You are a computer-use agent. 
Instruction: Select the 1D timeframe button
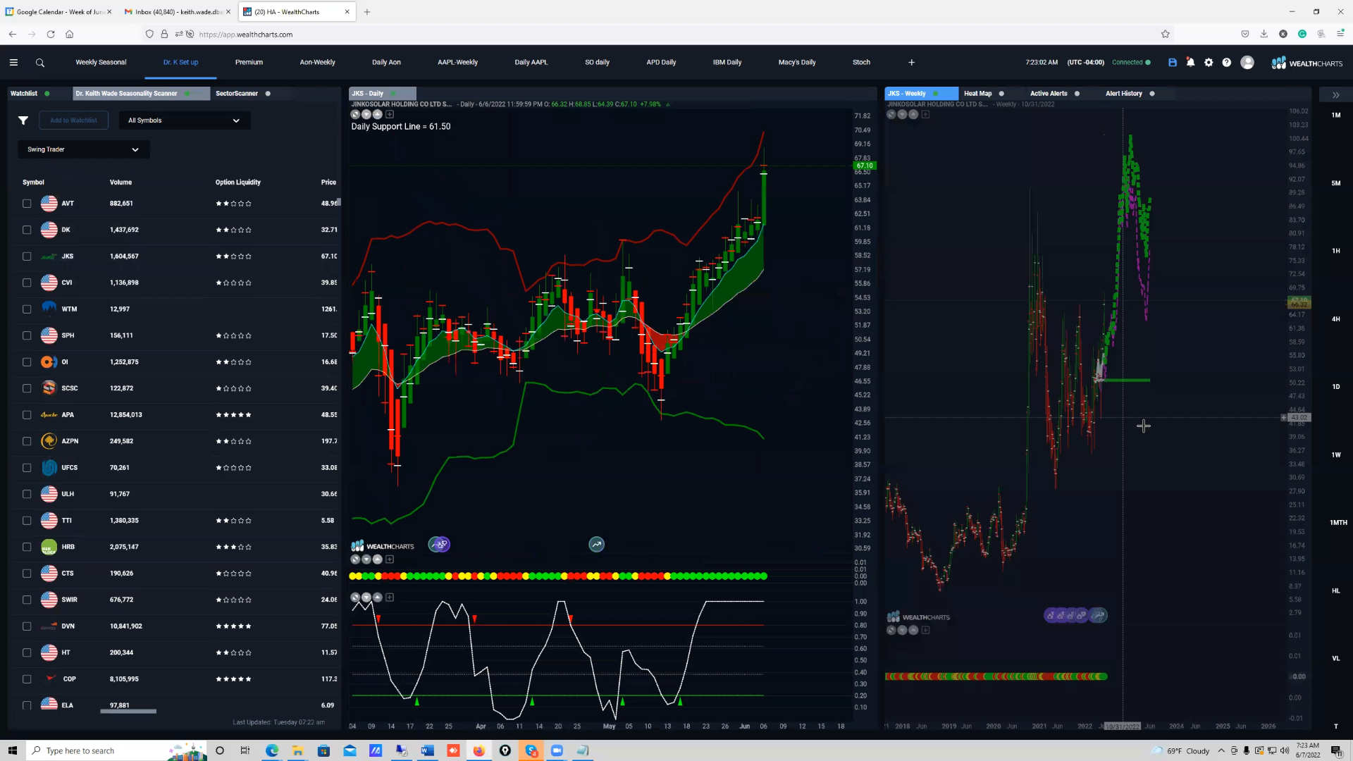1335,387
